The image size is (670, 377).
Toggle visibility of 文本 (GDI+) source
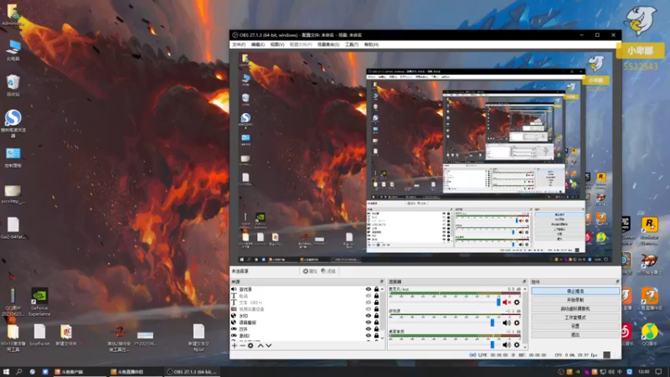tap(368, 302)
